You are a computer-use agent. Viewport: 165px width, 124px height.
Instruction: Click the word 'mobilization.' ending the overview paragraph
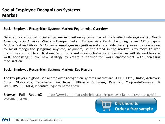[x=13, y=61]
